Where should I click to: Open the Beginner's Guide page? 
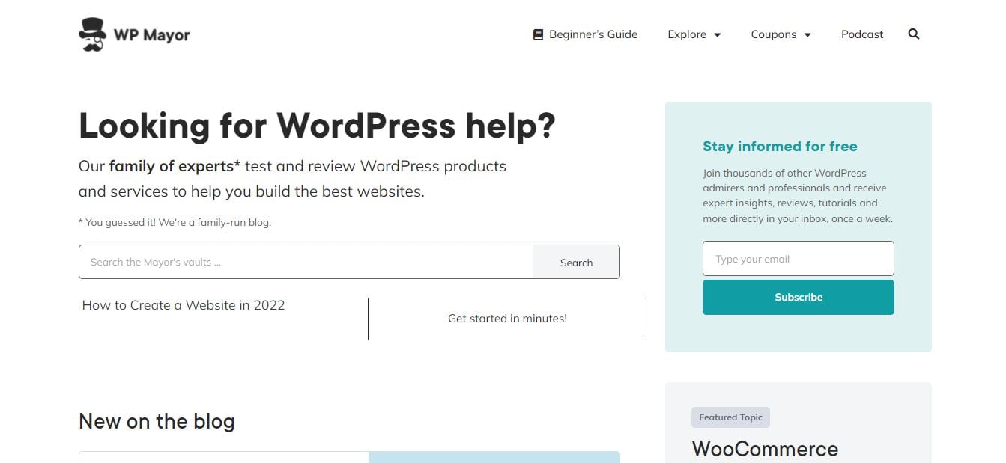coord(593,34)
